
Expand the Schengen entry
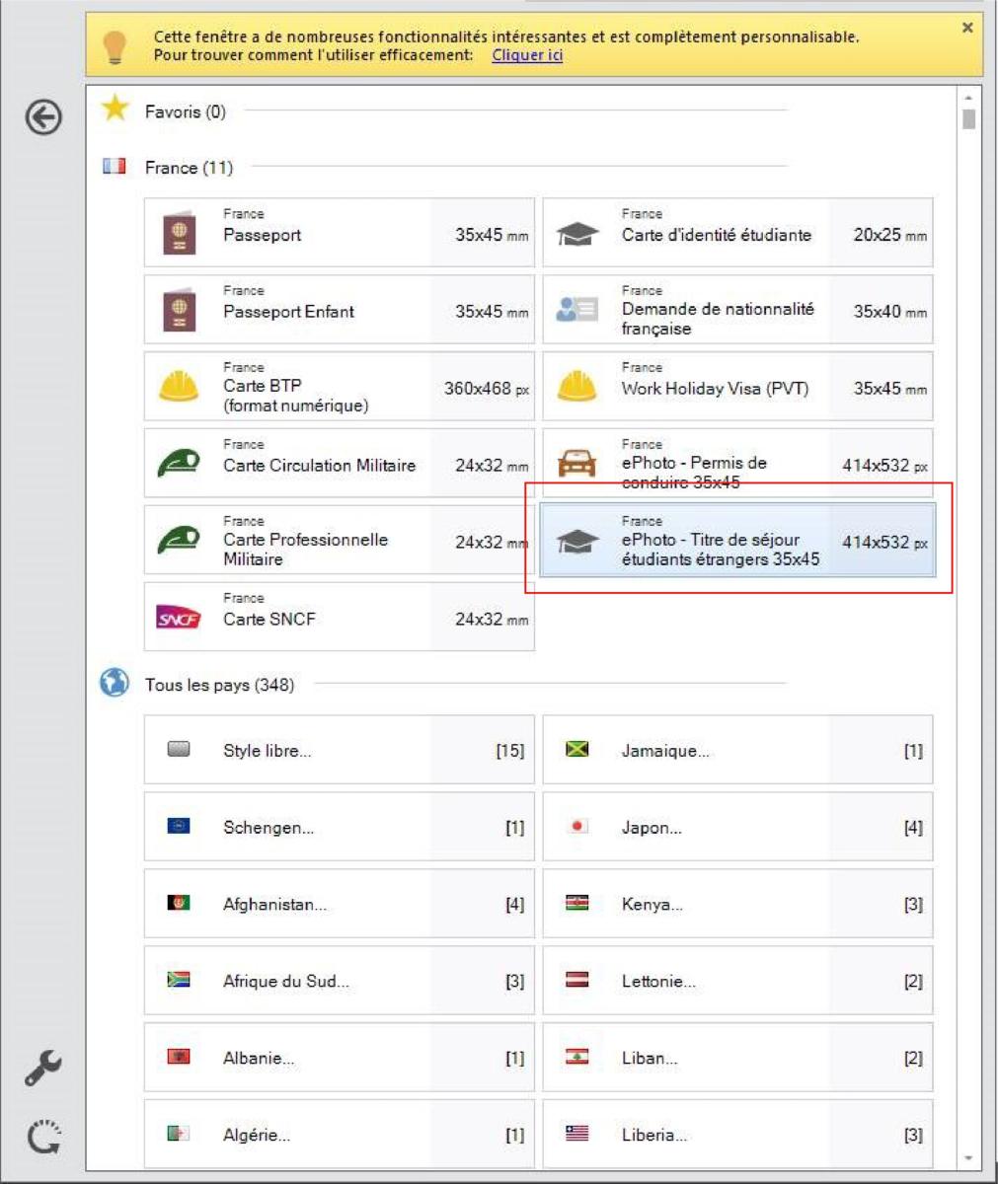tap(339, 827)
